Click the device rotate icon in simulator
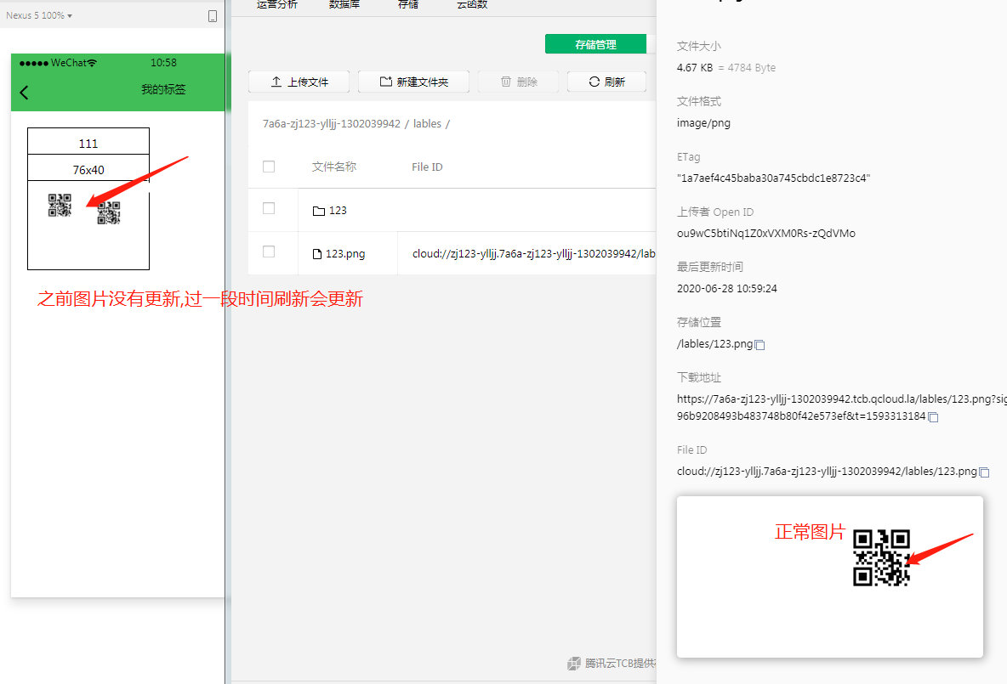This screenshot has height=684, width=1007. tap(213, 16)
